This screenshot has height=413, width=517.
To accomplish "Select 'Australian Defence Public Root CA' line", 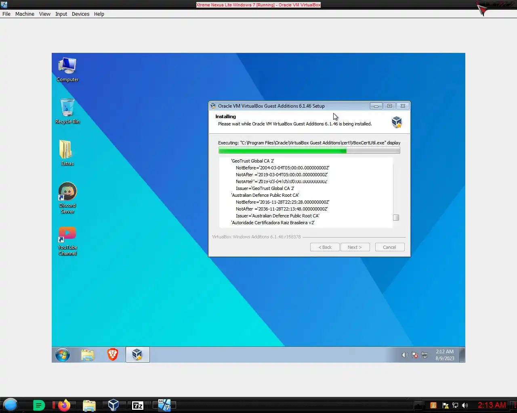I will [x=265, y=195].
